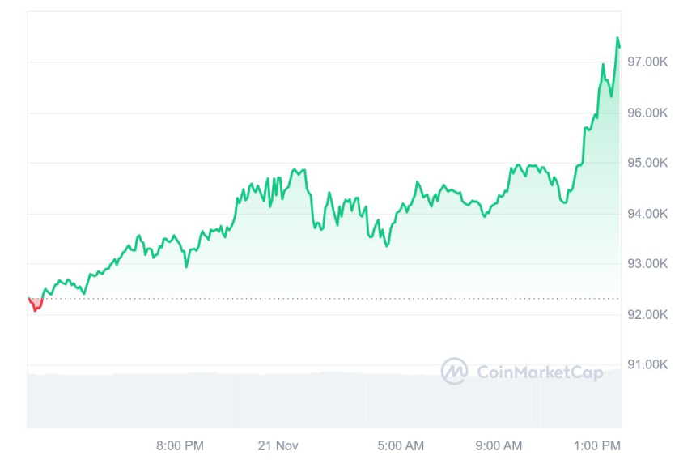
Task: Click the red dip at chart start
Action: coord(35,308)
